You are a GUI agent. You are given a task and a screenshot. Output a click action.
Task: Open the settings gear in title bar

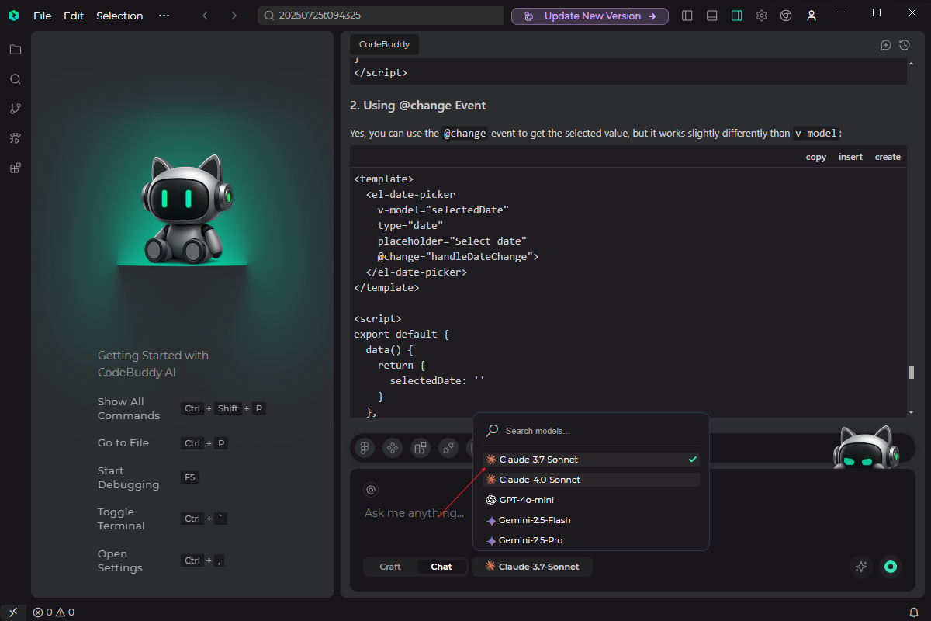[761, 16]
